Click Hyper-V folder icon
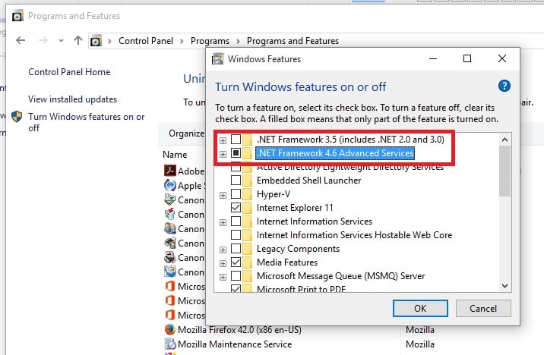 (x=248, y=194)
